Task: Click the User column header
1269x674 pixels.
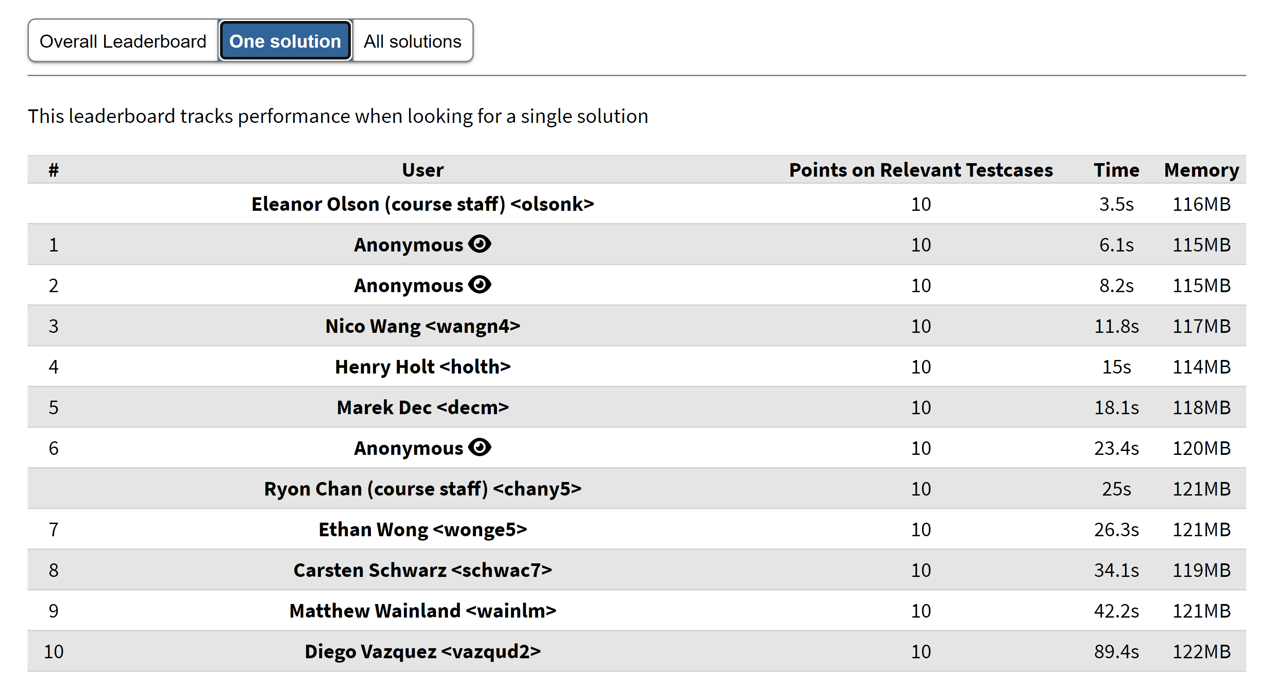Action: click(x=423, y=170)
